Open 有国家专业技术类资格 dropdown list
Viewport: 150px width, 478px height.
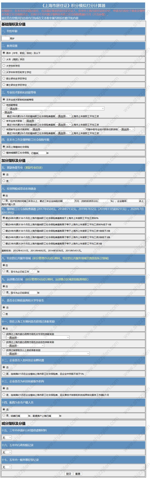57,129
